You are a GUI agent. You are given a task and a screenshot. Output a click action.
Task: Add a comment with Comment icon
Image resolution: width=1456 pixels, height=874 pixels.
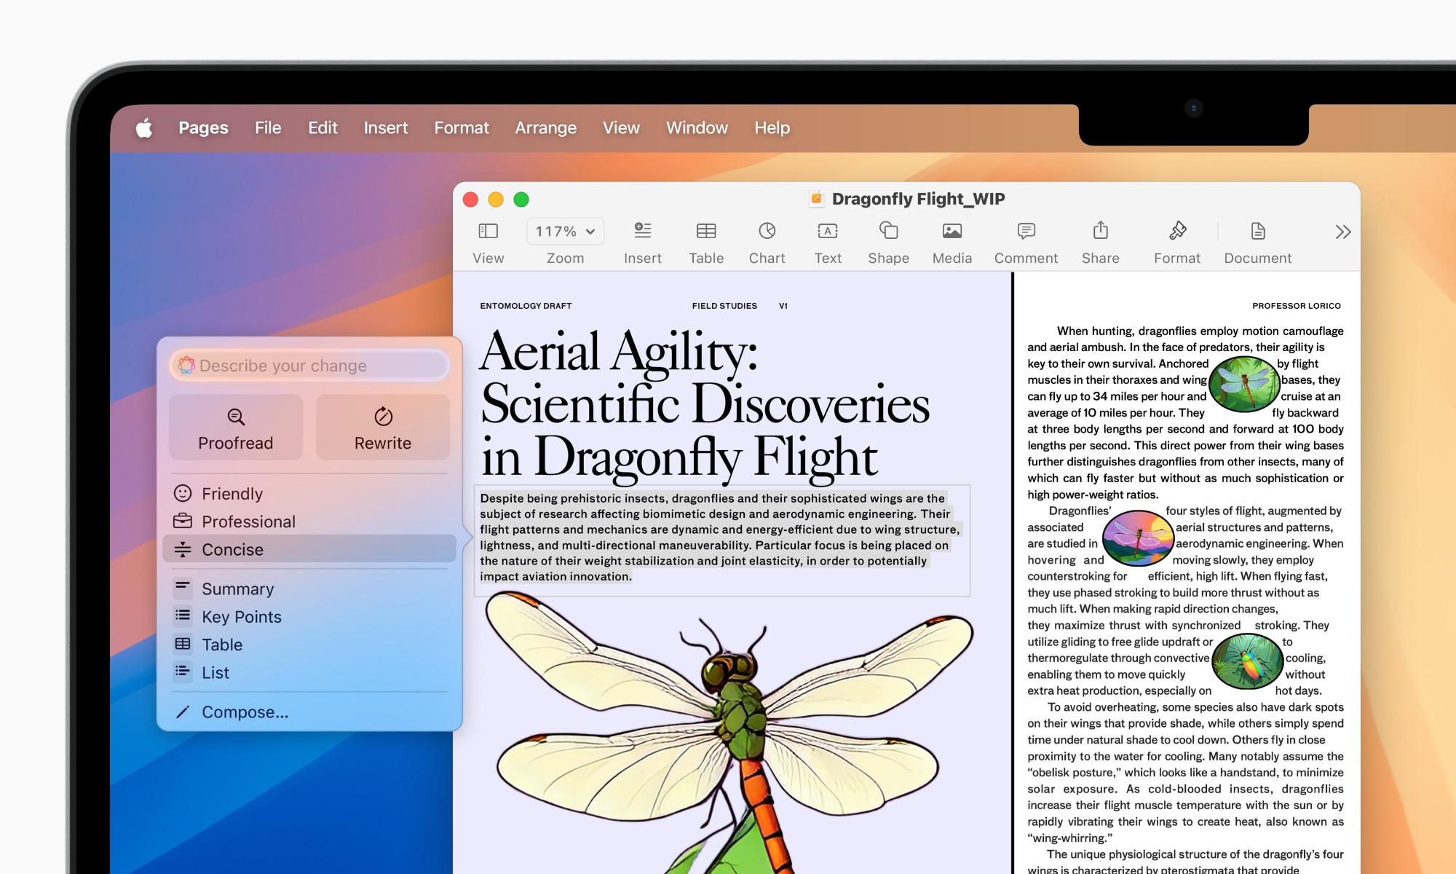[x=1026, y=231]
